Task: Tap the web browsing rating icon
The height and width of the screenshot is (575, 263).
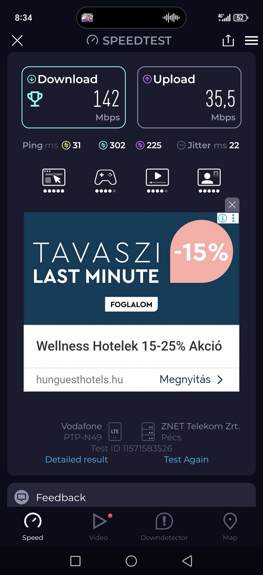Action: coord(54,180)
